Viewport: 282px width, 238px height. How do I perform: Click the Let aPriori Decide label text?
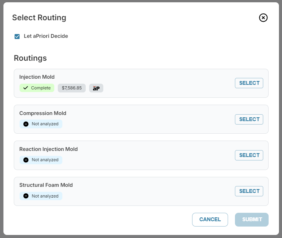pyautogui.click(x=46, y=36)
